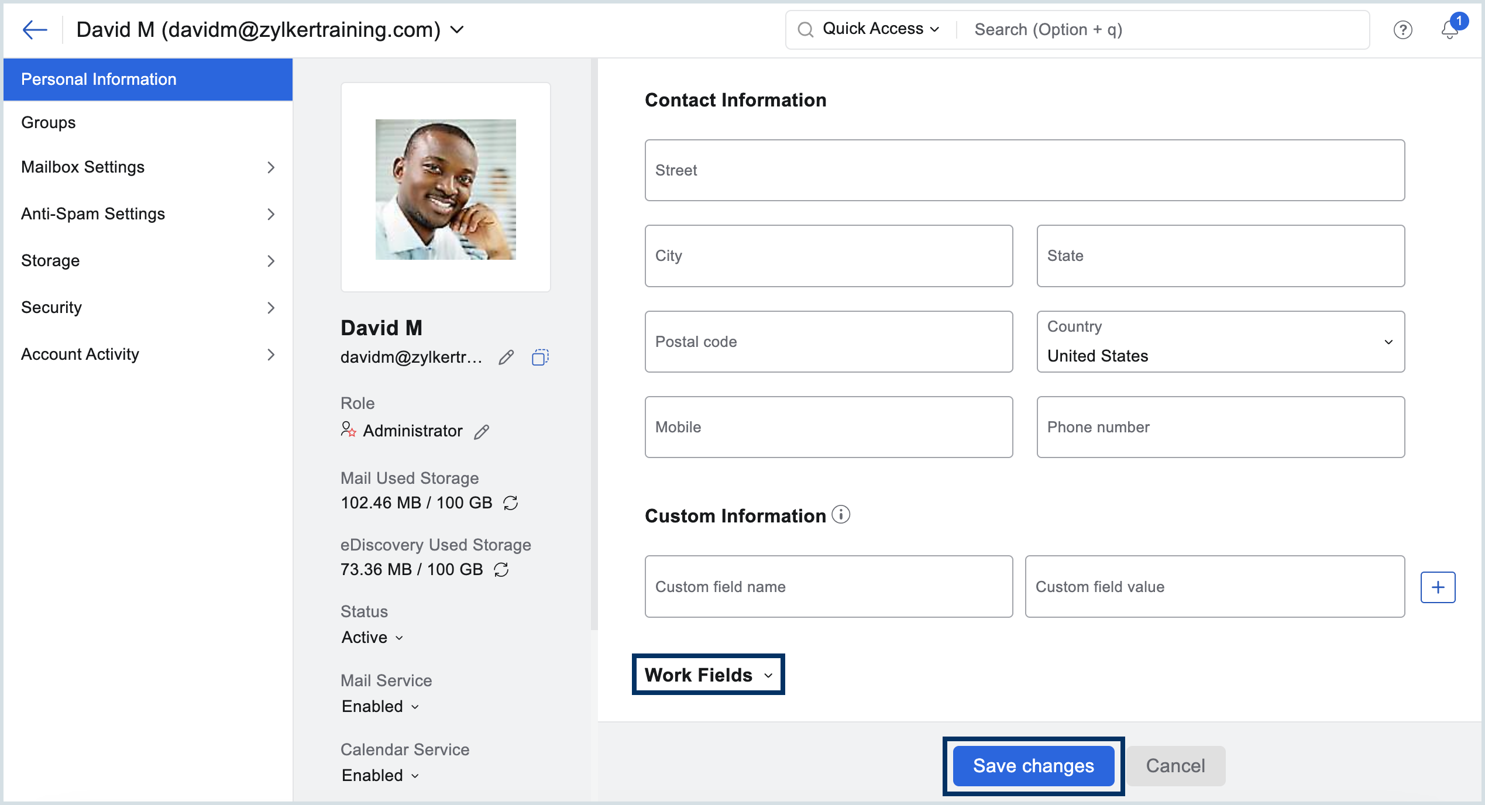
Task: Click the Cancel button
Action: coord(1175,766)
